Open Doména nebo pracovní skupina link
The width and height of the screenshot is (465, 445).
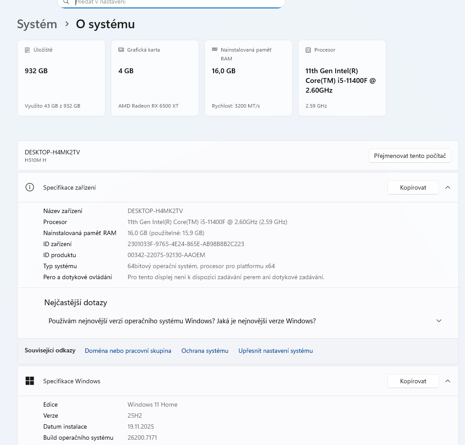[x=128, y=351]
